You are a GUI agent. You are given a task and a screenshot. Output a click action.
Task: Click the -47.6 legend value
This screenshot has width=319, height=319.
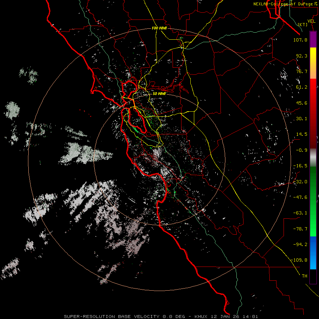tap(300, 197)
